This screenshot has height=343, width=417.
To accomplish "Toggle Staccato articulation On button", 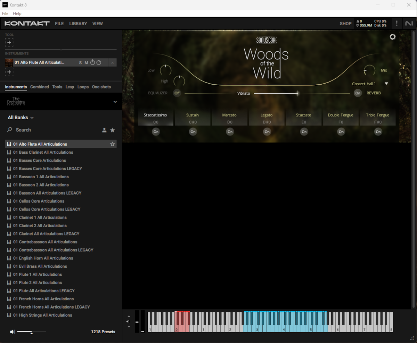I will click(304, 132).
